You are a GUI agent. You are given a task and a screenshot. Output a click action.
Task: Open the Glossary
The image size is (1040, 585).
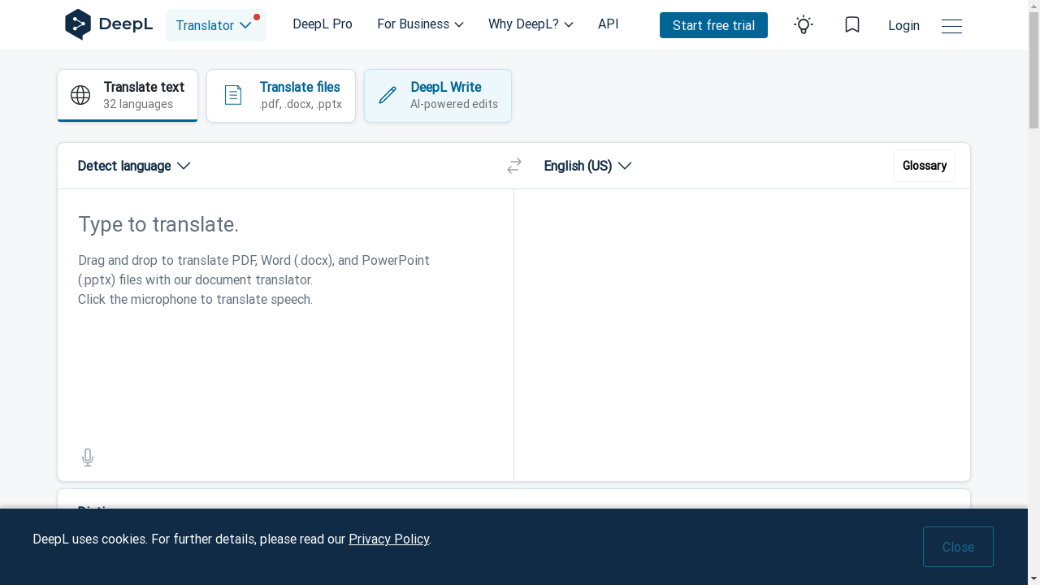tap(925, 166)
